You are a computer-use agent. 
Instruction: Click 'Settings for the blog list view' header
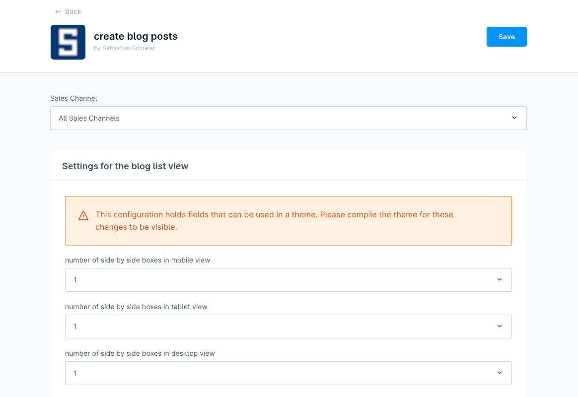(125, 166)
